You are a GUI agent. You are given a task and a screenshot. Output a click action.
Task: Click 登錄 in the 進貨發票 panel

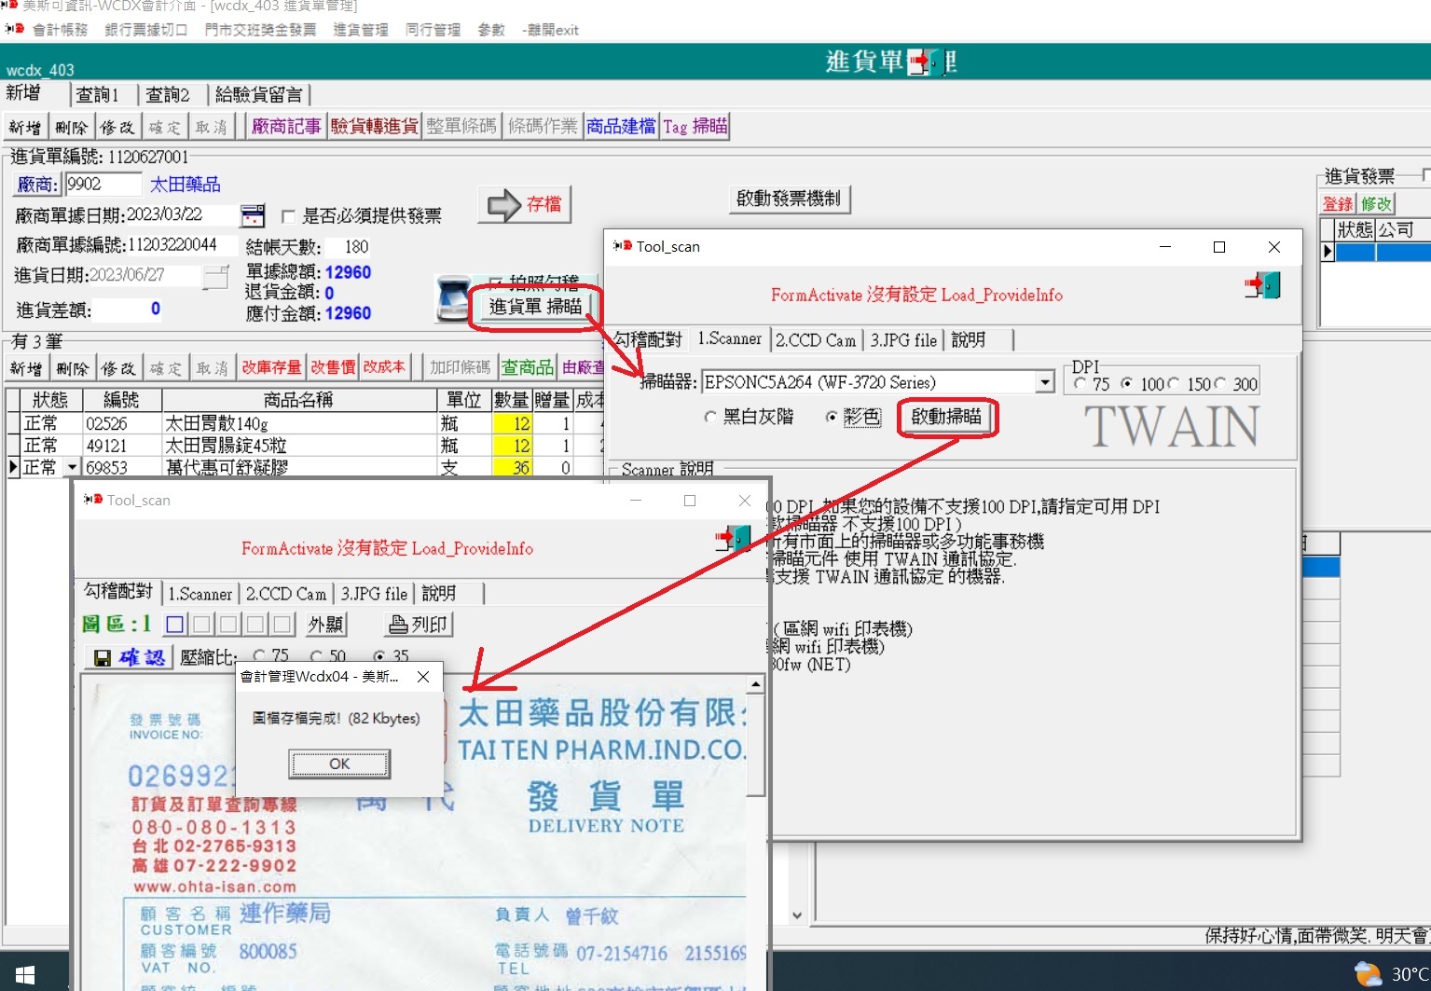point(1338,204)
